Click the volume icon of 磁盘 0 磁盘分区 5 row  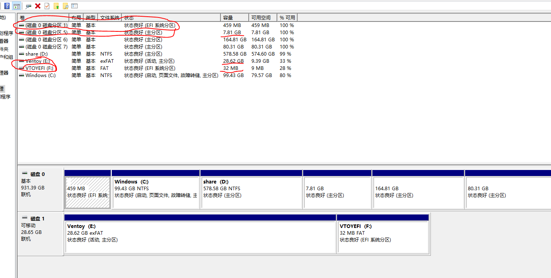pos(21,33)
